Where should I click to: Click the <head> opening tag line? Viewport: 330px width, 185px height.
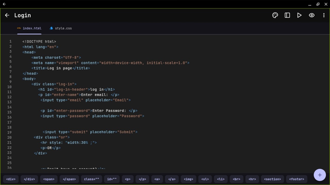point(29,52)
